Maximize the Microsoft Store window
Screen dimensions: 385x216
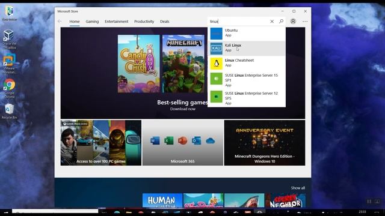[x=294, y=11]
